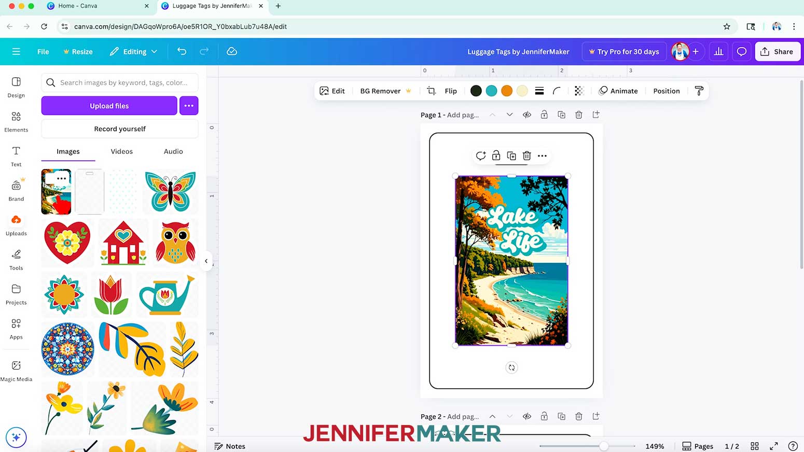Toggle the Notes panel
804x452 pixels.
click(x=230, y=446)
